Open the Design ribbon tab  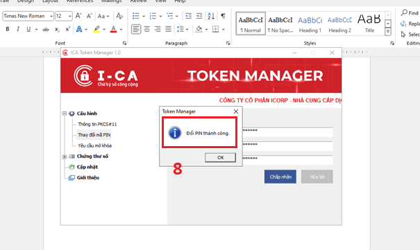[26, 1]
